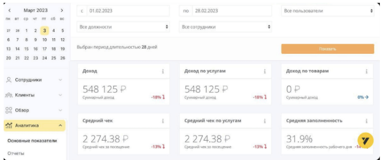This screenshot has height=160, width=381.
Task: Go to next month in calendar
Action: tap(62, 11)
